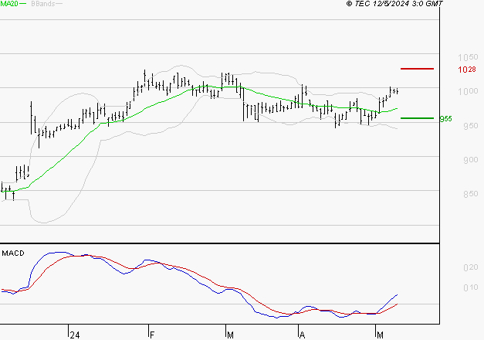This screenshot has height=340, width=484.
Task: Click the 1000 price axis label
Action: (468, 91)
